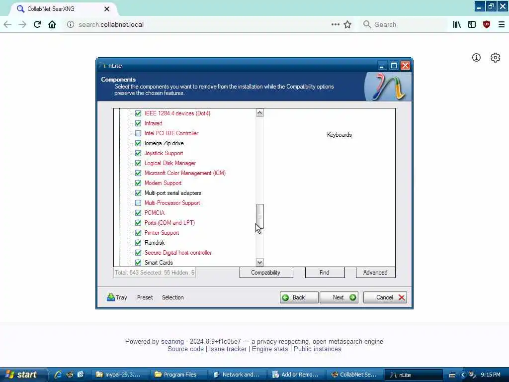Toggle Microsoft Color Management (ICM) checkbox
509x382 pixels.
click(x=138, y=173)
